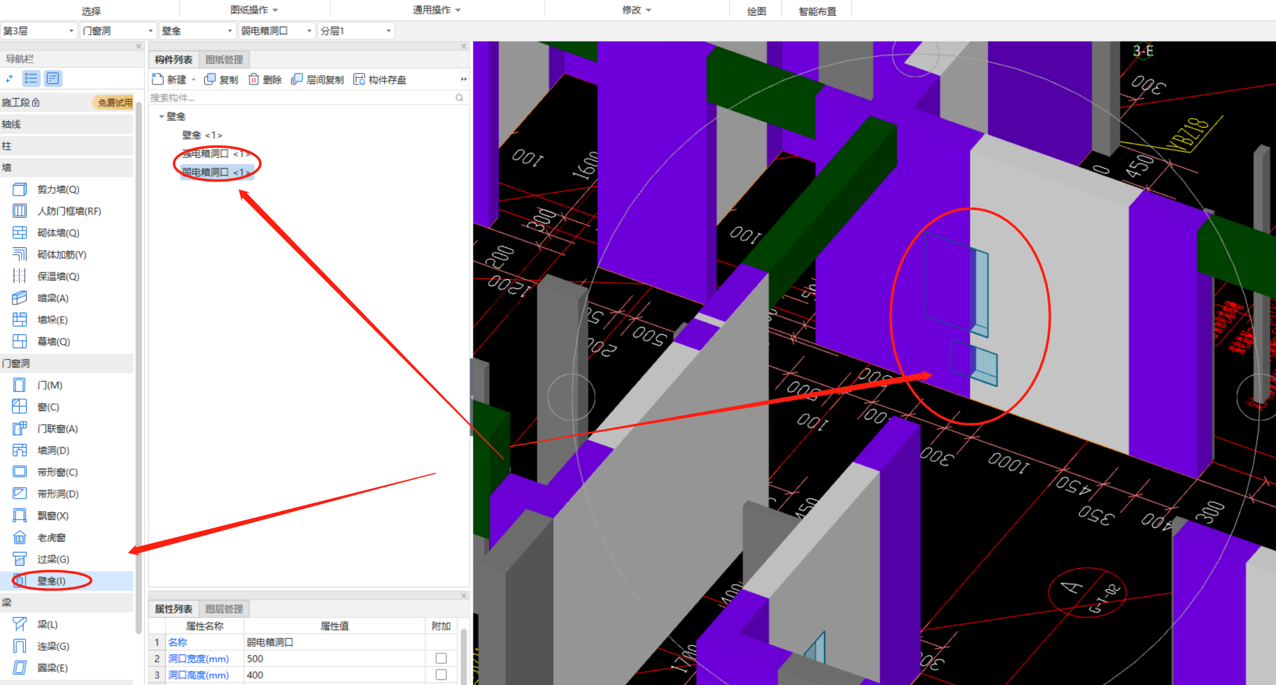Screen dimensions: 1276x685
Task: Open the 绘图 ribbon group
Action: (757, 11)
